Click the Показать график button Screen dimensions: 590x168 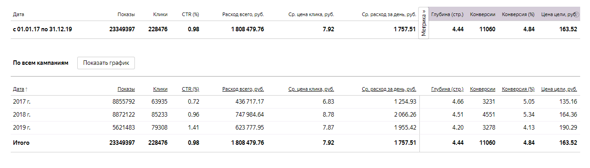pyautogui.click(x=106, y=63)
